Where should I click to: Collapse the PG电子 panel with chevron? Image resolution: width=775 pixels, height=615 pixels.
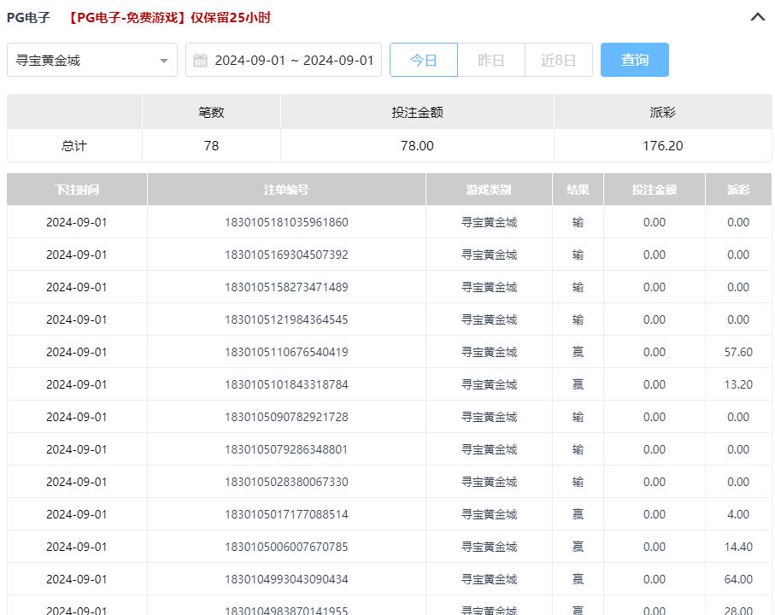[757, 17]
